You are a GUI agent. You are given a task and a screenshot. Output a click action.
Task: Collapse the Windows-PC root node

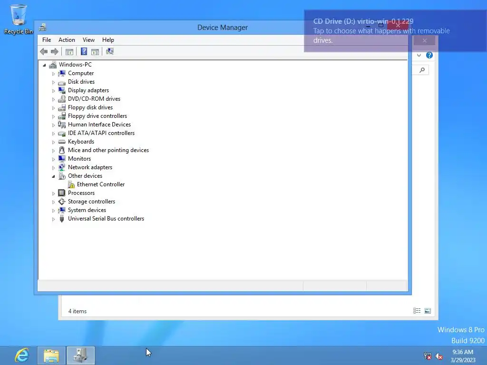point(44,65)
